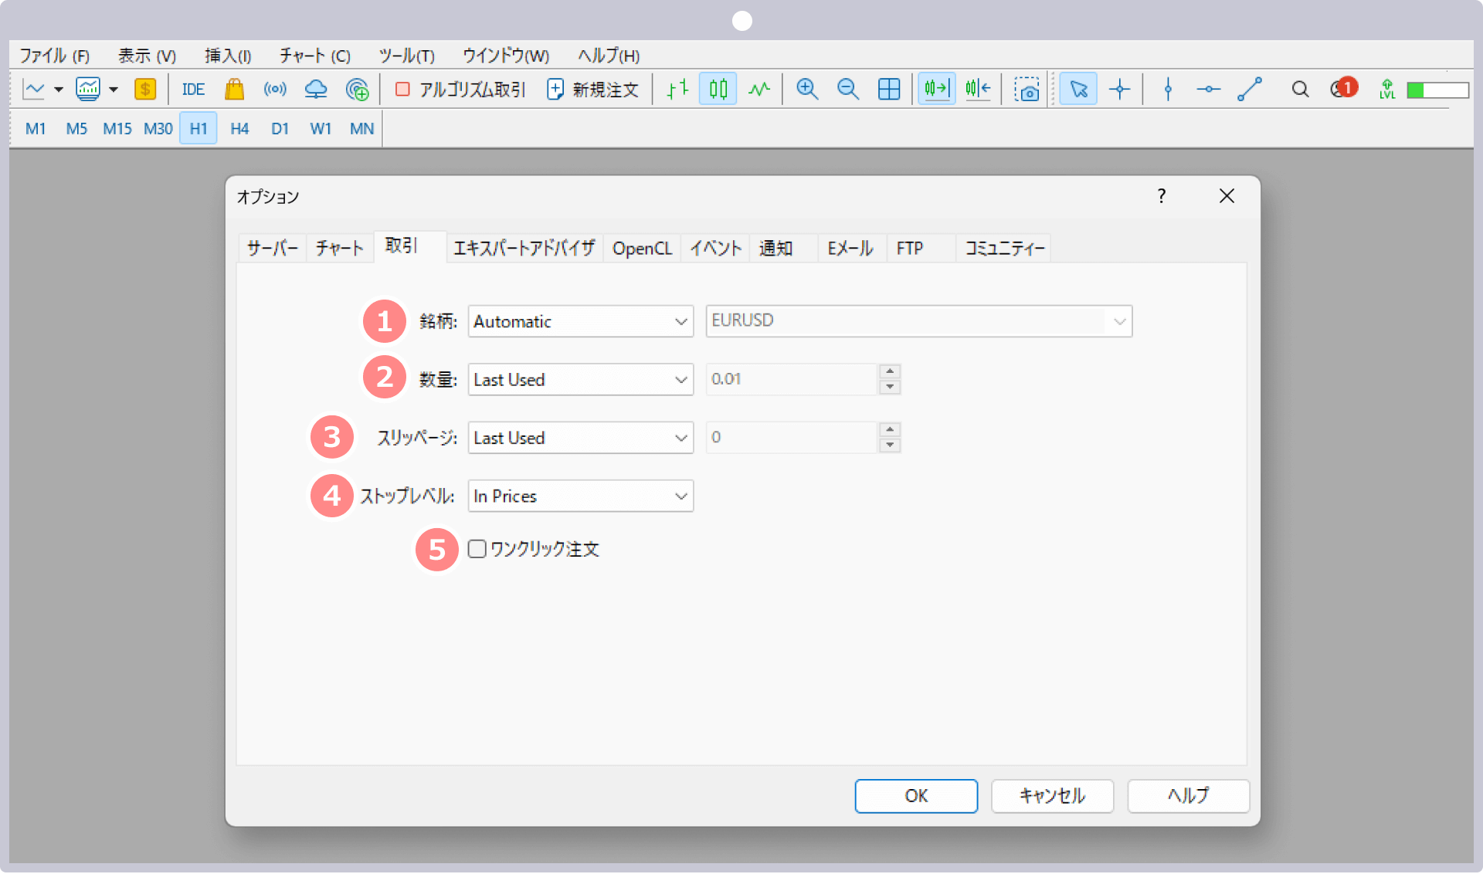Image resolution: width=1483 pixels, height=874 pixels.
Task: Draw a trendline tool
Action: (x=1250, y=90)
